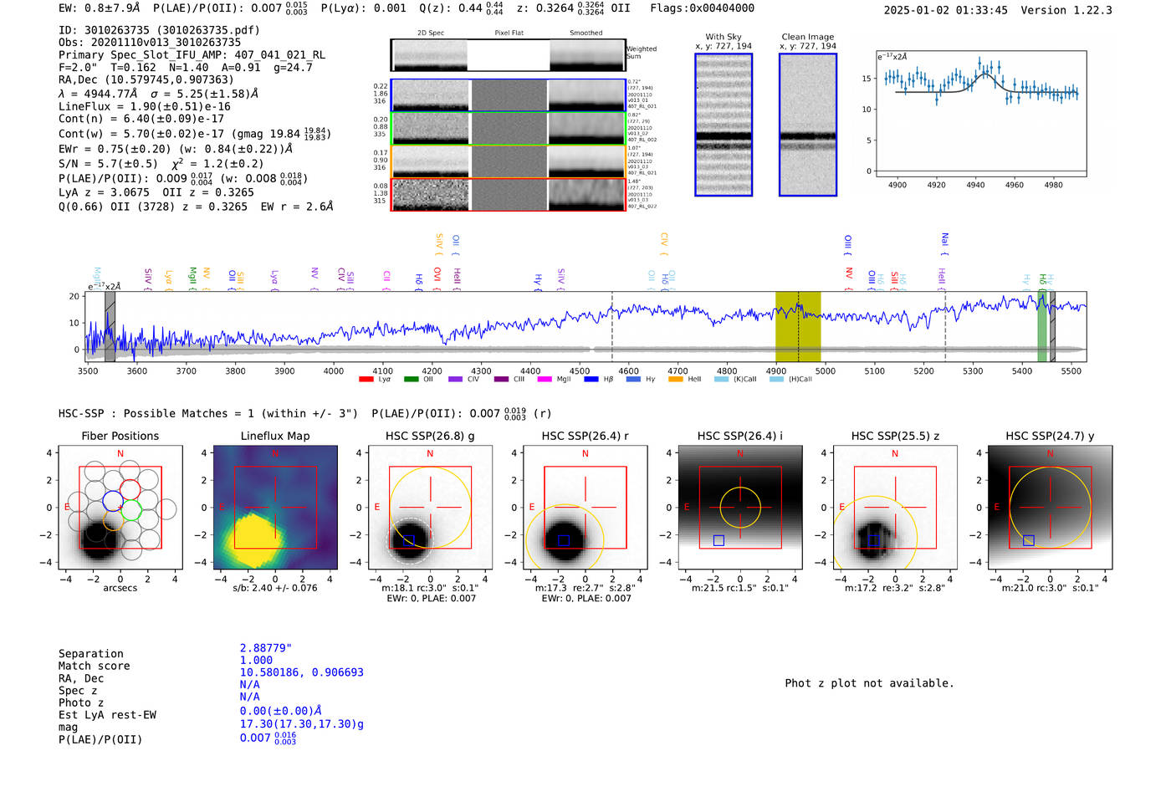Click the Version 1.22.3 text
This screenshot has width=1171, height=797.
pos(1066,10)
